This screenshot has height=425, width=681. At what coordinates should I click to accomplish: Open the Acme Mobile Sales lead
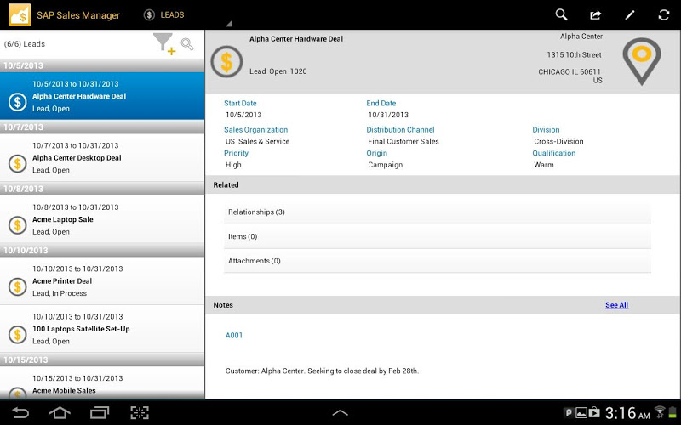pyautogui.click(x=102, y=383)
